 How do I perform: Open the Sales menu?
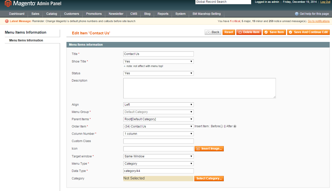[35, 14]
